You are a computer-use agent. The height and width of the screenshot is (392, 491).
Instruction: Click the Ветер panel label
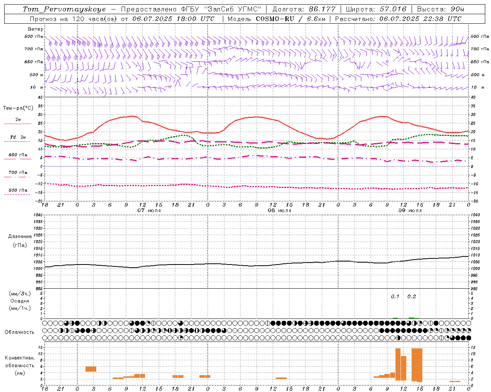36,29
